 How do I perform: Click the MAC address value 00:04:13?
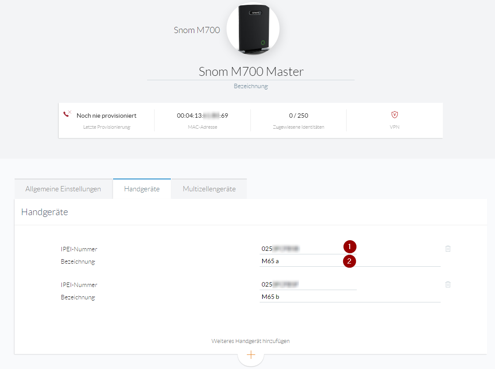pos(202,116)
